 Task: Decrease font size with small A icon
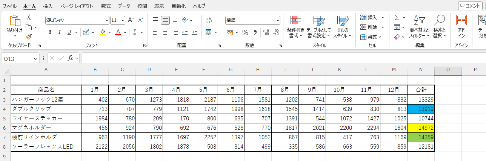pos(140,20)
